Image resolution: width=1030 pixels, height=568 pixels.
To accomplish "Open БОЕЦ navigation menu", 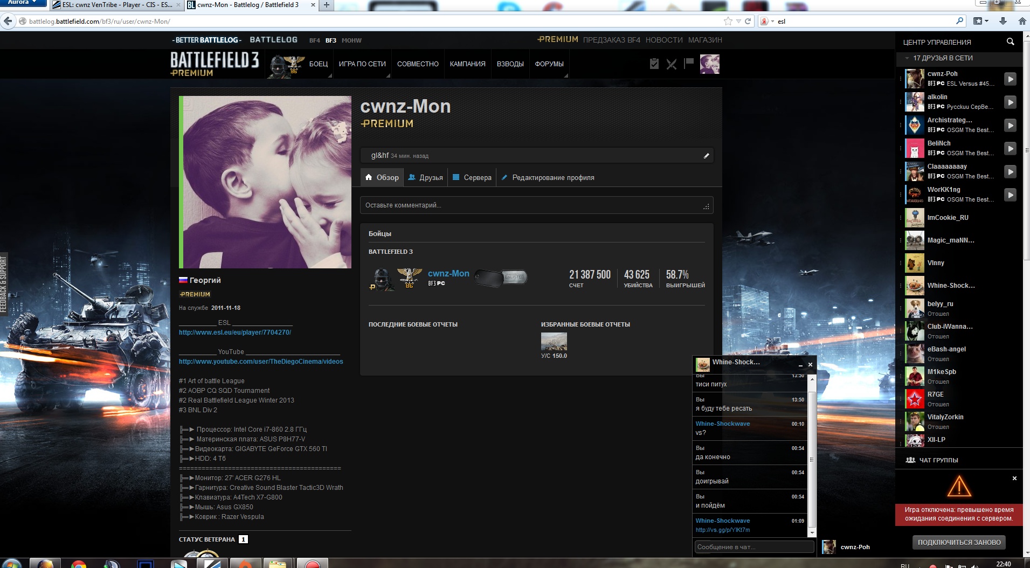I will pos(318,64).
